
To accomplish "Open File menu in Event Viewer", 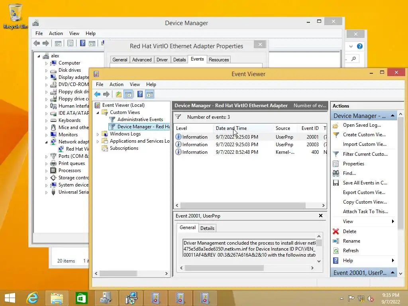I will [x=99, y=84].
